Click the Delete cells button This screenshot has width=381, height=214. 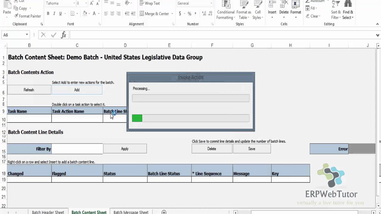[284, 10]
